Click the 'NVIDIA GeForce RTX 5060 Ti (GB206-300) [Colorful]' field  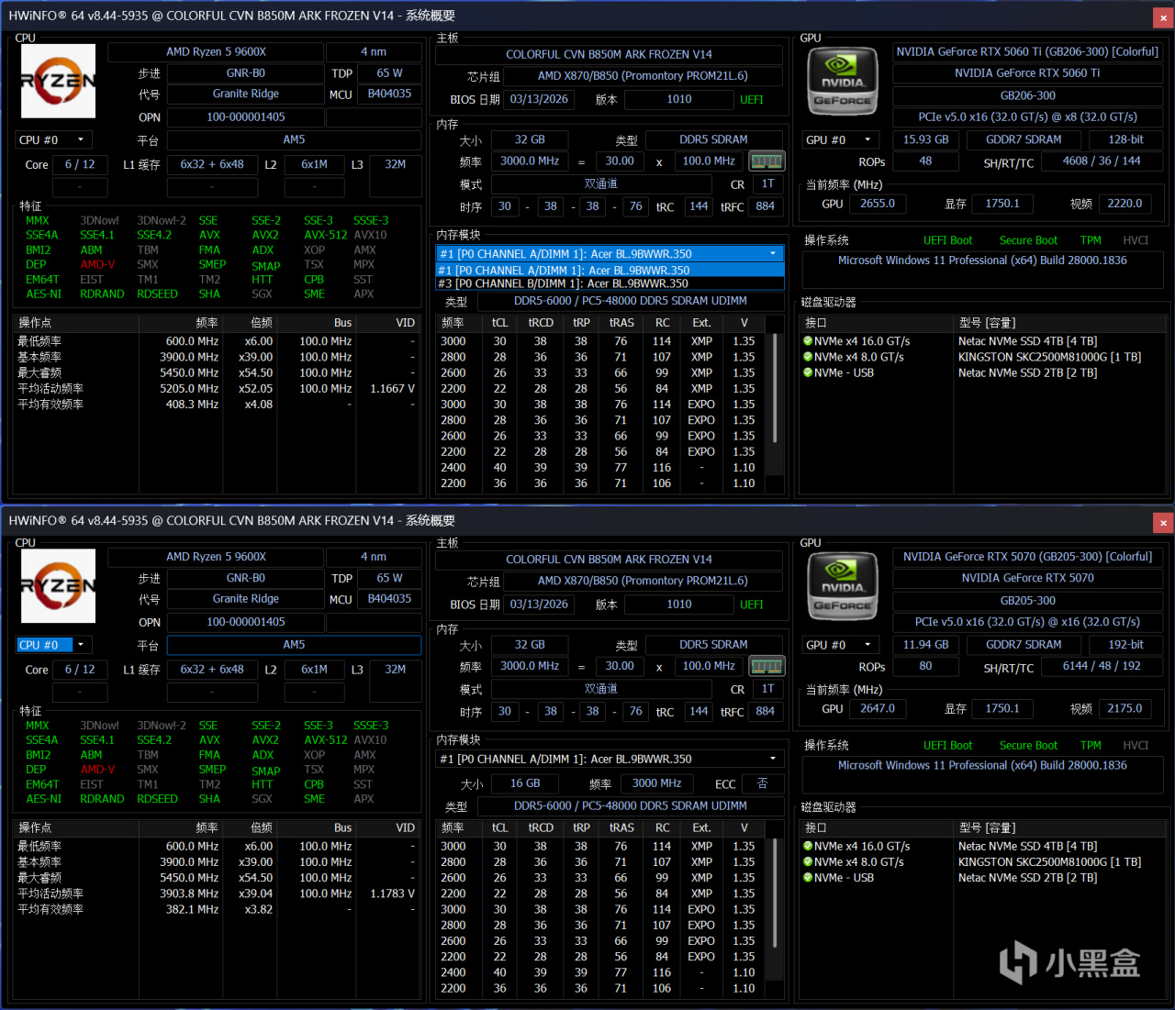click(x=1027, y=52)
